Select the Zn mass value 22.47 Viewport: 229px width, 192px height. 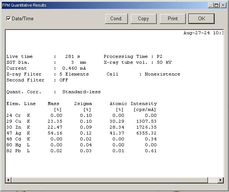pos(55,127)
